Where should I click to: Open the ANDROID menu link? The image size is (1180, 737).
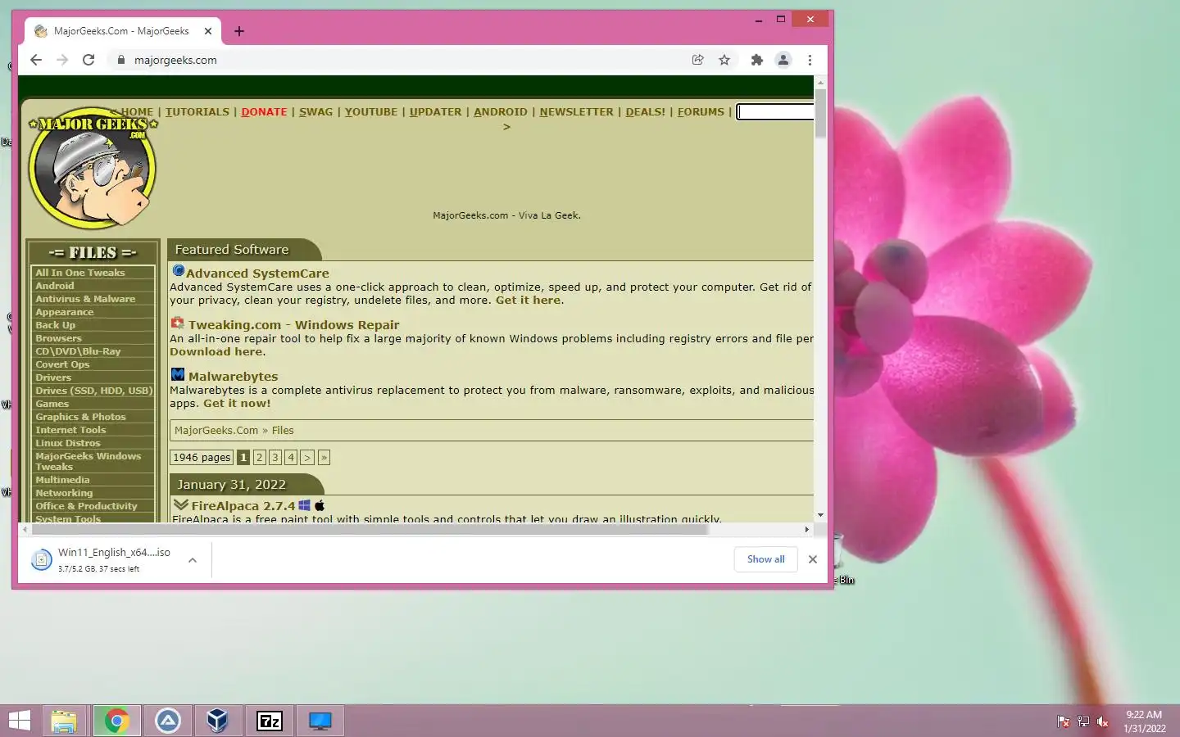pos(501,112)
